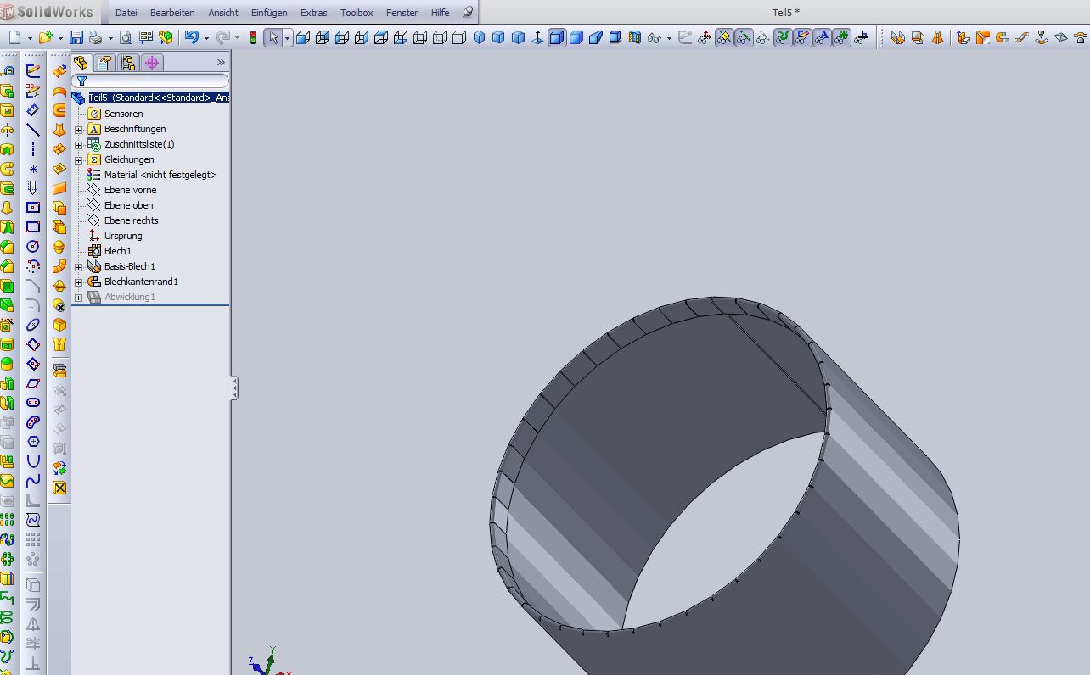
Task: Toggle Shaded display mode
Action: click(576, 38)
